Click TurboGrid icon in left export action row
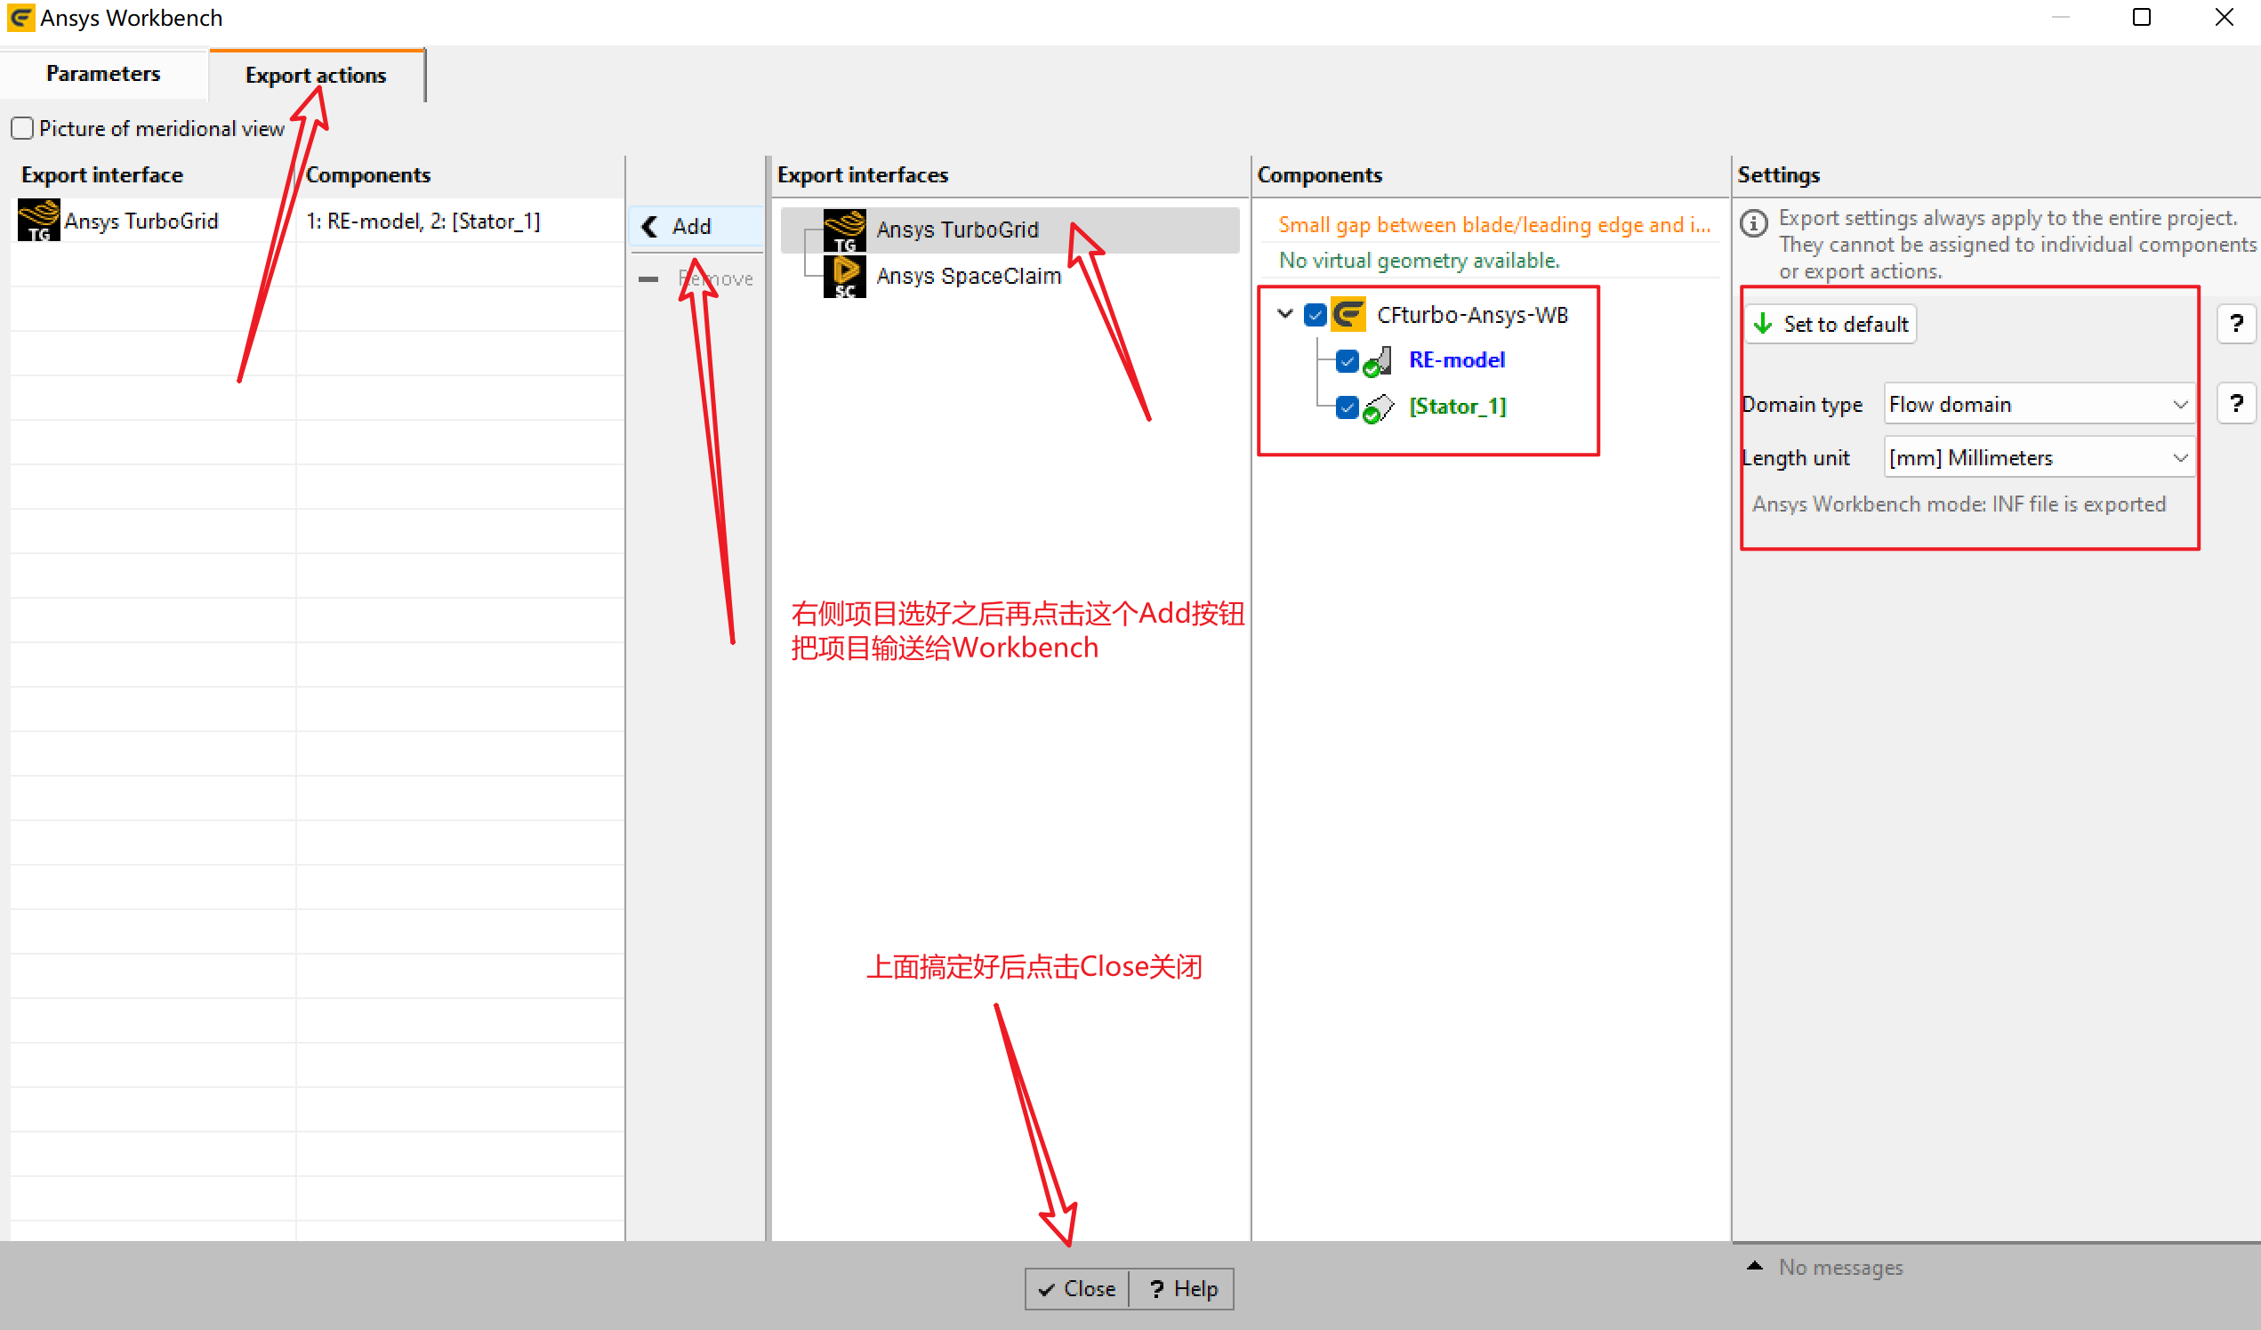This screenshot has width=2261, height=1330. 38,221
